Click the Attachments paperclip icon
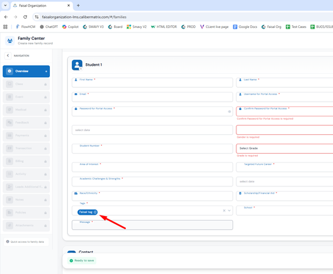 pos(9,225)
